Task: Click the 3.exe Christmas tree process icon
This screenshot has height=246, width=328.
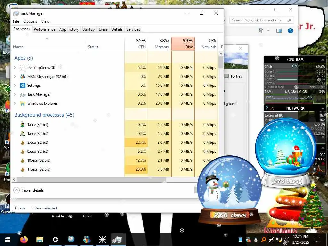Action: click(x=23, y=143)
